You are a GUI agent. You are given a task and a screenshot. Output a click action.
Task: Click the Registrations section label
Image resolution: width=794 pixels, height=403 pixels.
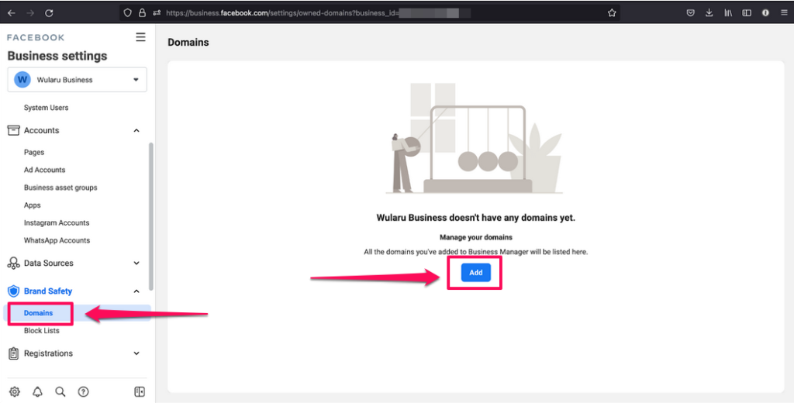49,353
